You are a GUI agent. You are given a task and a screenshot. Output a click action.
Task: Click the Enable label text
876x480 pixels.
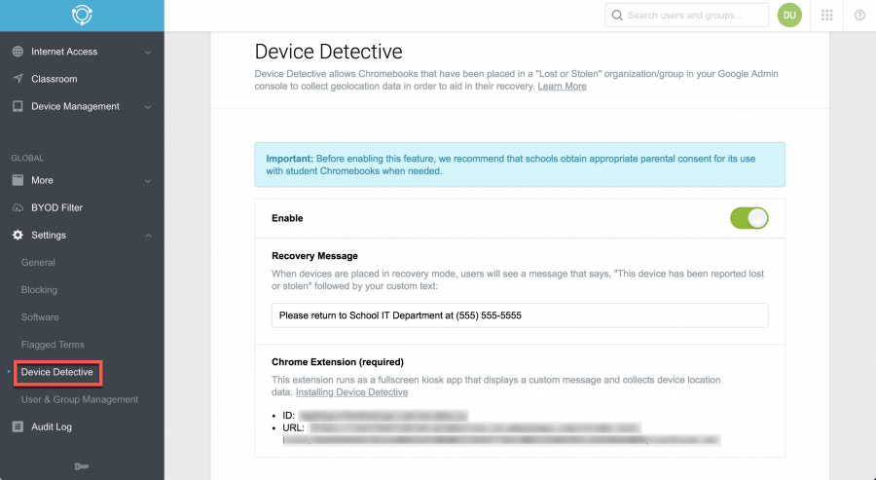click(x=287, y=218)
